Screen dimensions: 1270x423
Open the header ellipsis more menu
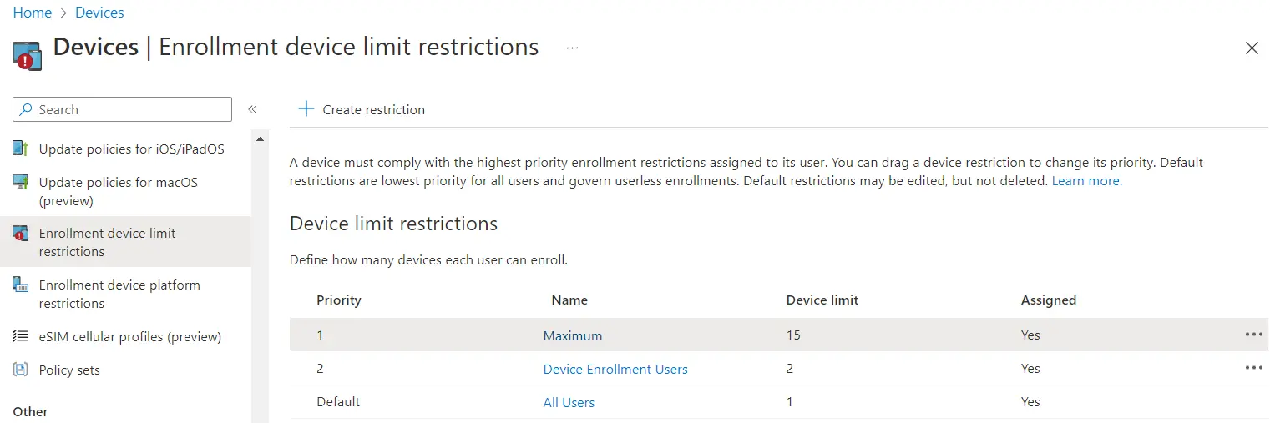[x=572, y=48]
